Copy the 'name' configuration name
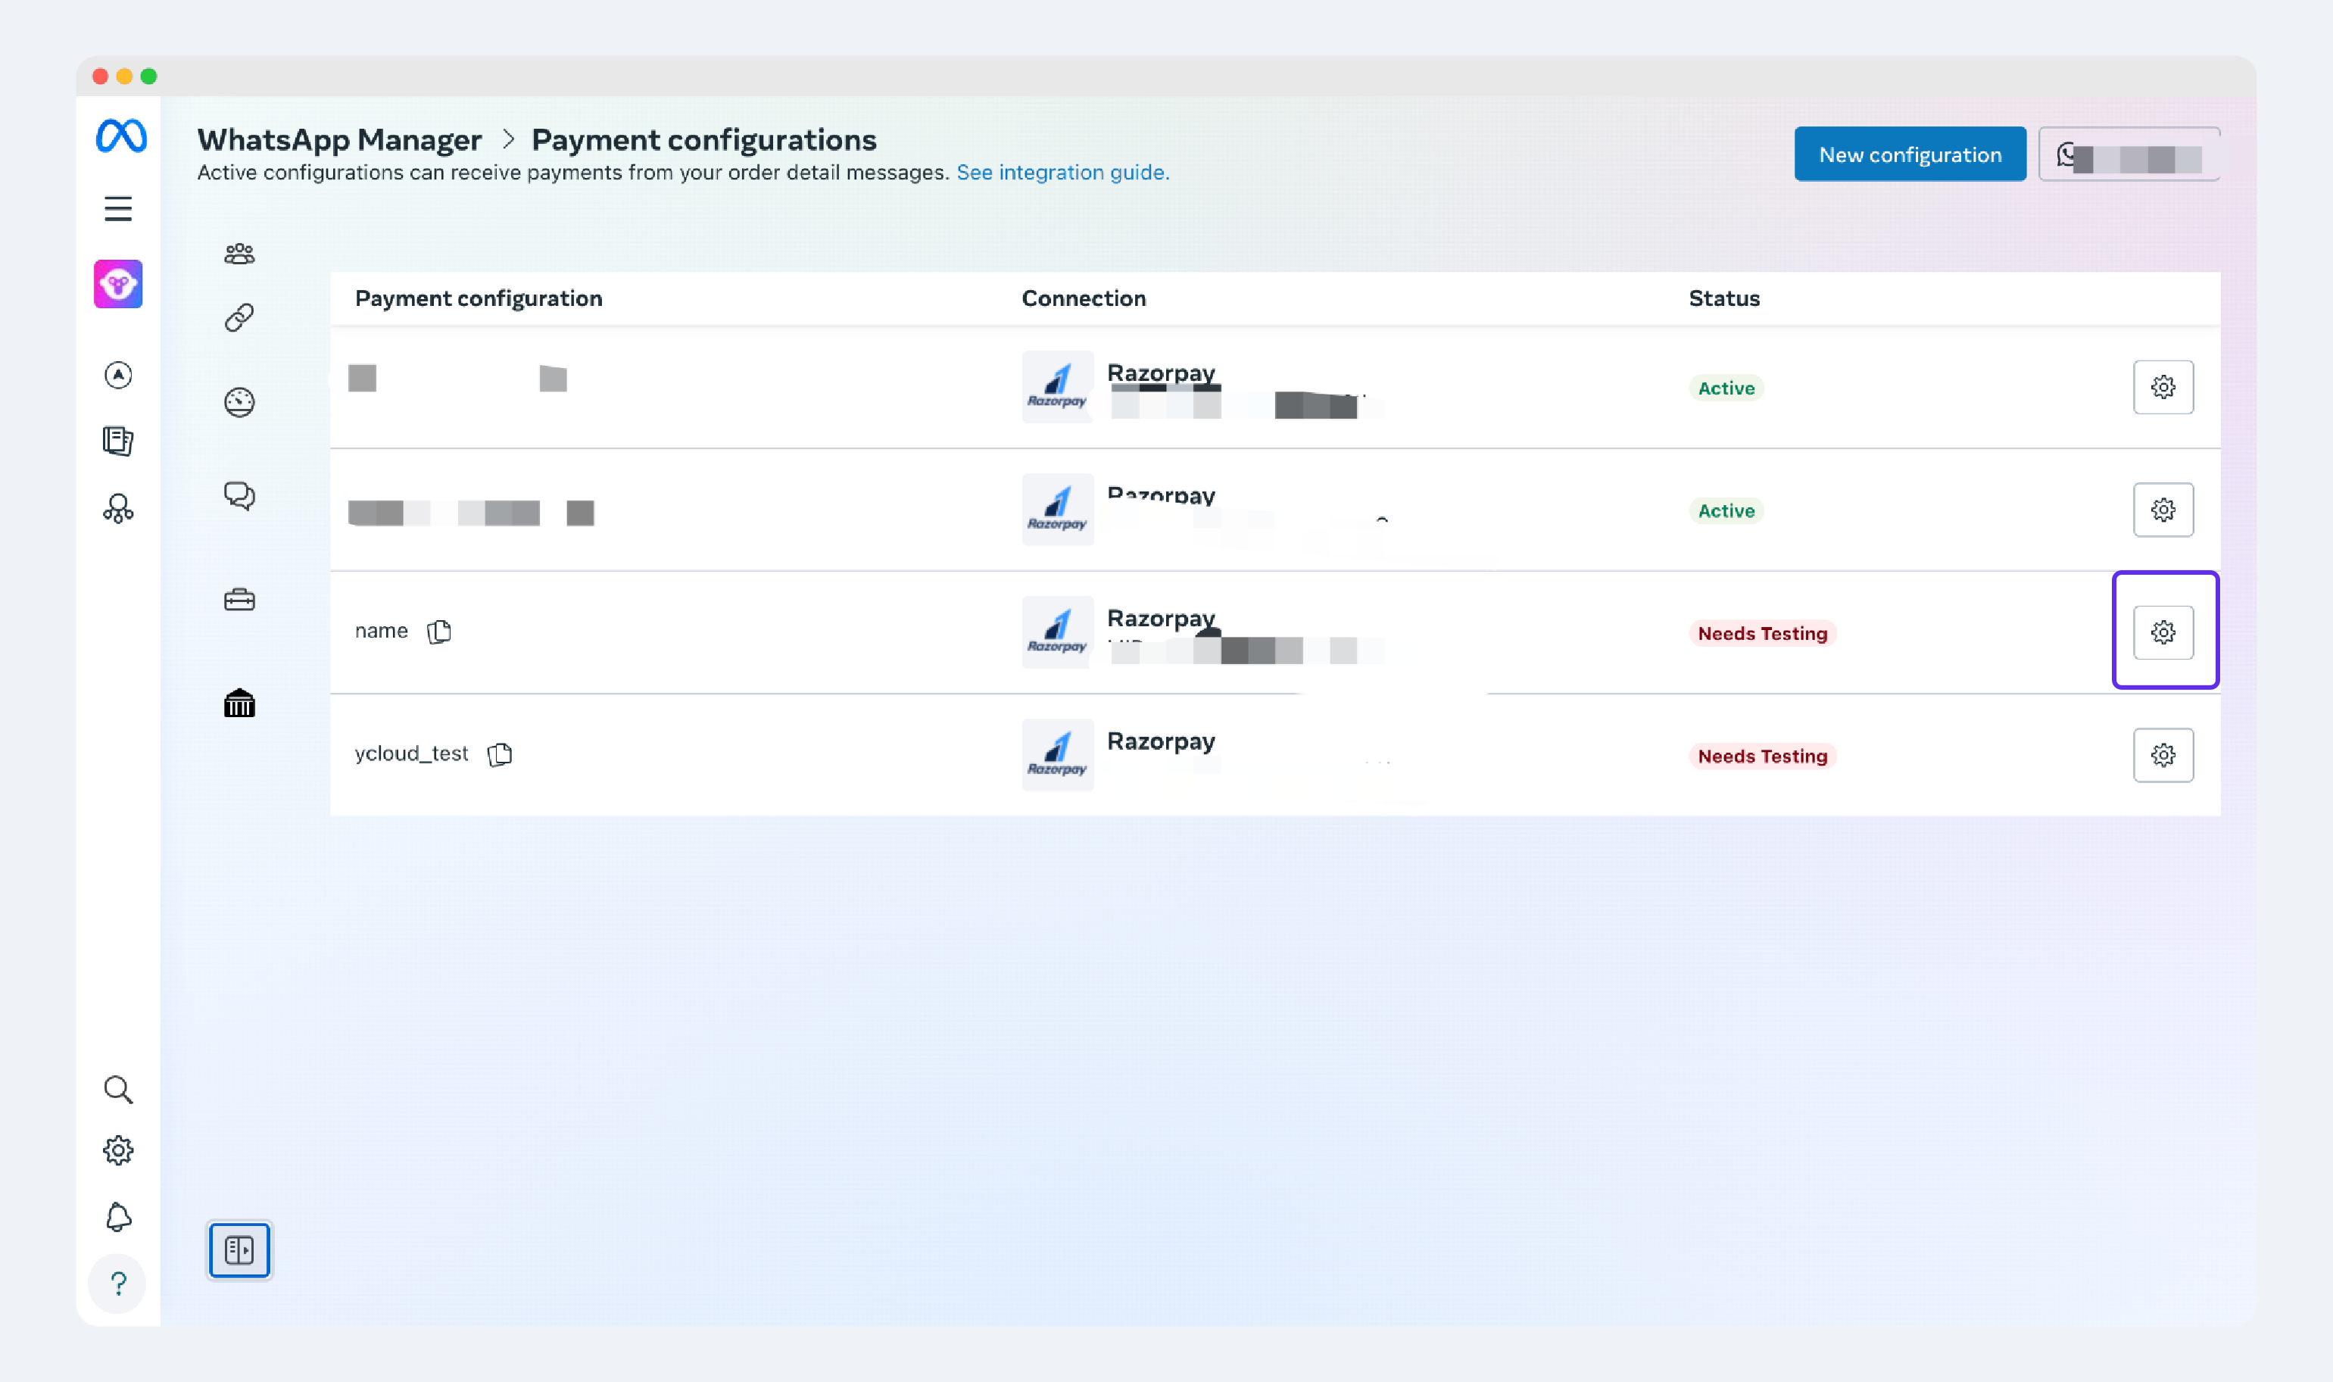Viewport: 2333px width, 1382px height. point(439,632)
